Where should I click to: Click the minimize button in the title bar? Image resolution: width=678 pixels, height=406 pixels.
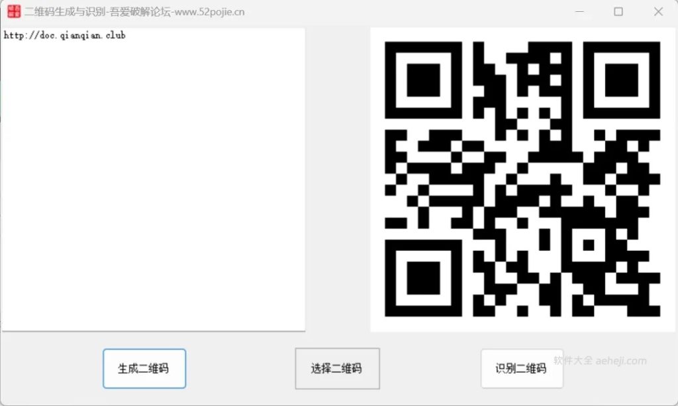pyautogui.click(x=579, y=11)
